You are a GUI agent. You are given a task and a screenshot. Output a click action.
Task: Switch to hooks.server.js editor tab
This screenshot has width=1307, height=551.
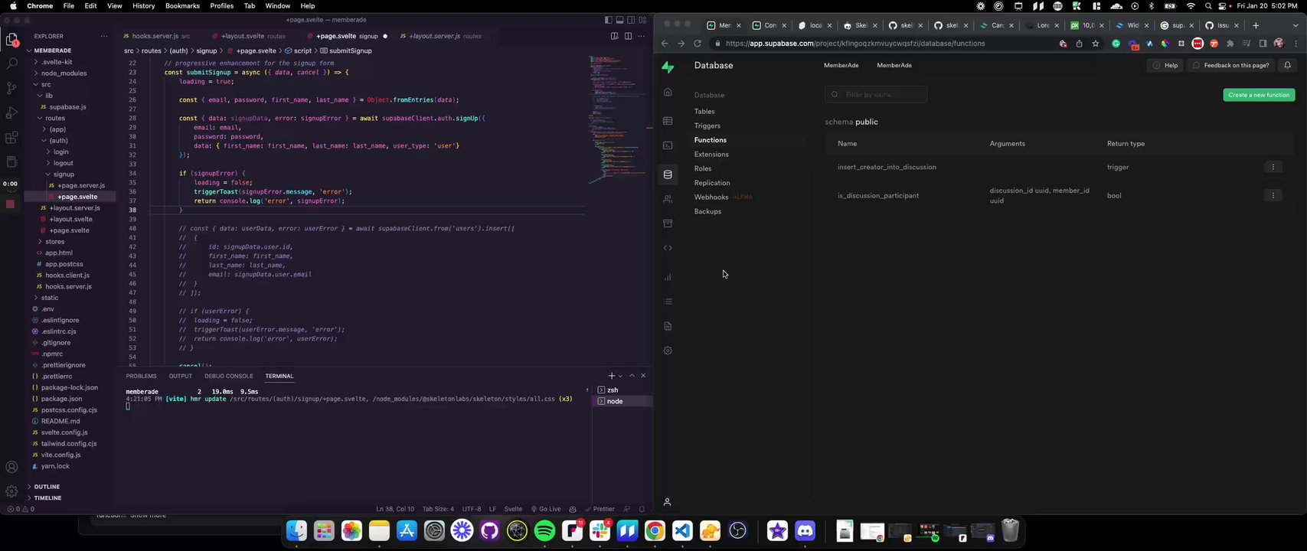155,36
